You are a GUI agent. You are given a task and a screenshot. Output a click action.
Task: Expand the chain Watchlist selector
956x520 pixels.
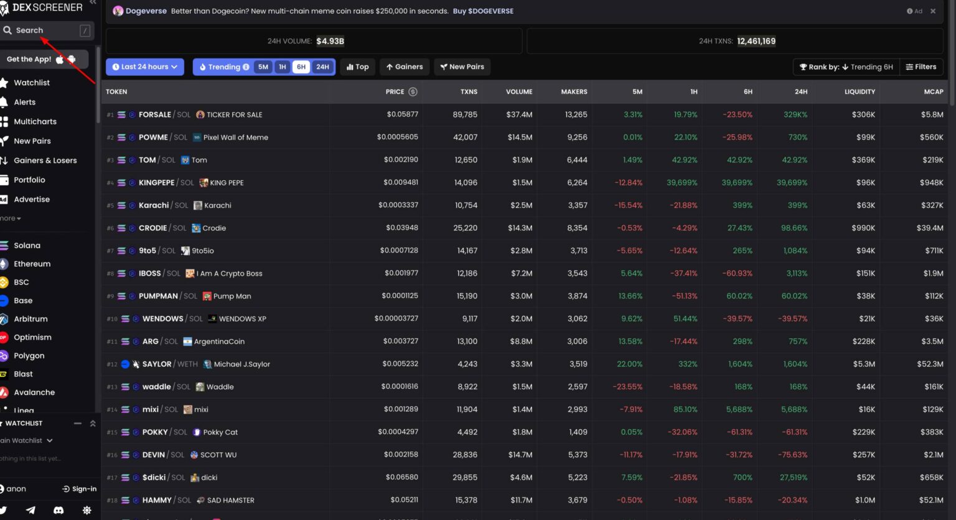tap(27, 440)
